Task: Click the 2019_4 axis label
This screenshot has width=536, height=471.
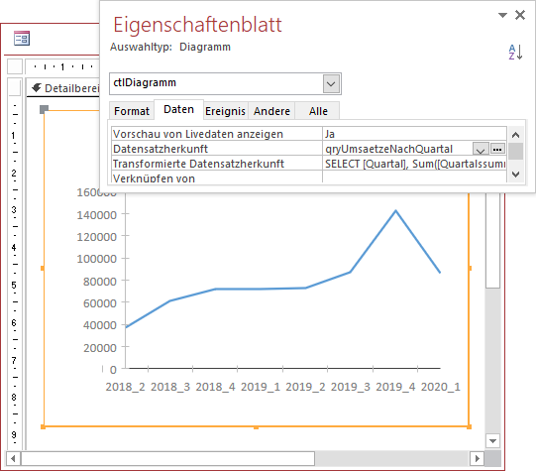Action: [395, 387]
